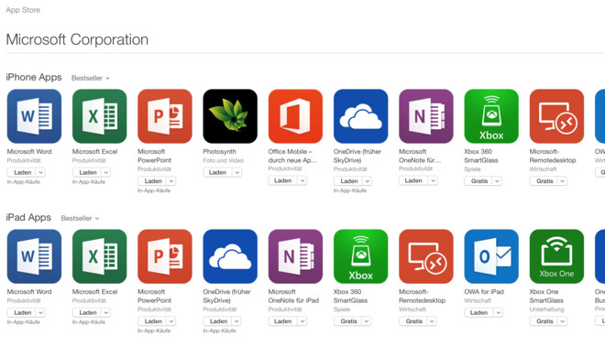The width and height of the screenshot is (605, 357).
Task: Expand arrow beside Gratis for Xbox One SmartGlass
Action: [x=563, y=321]
